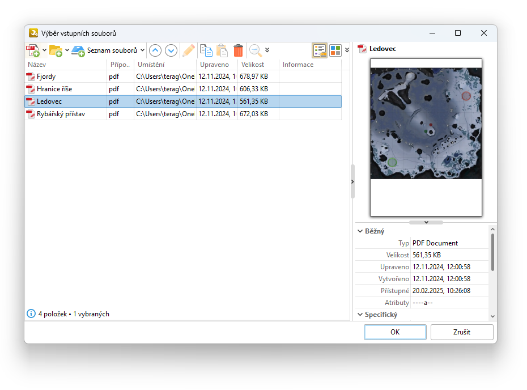Move selected file up with arrow

(155, 50)
